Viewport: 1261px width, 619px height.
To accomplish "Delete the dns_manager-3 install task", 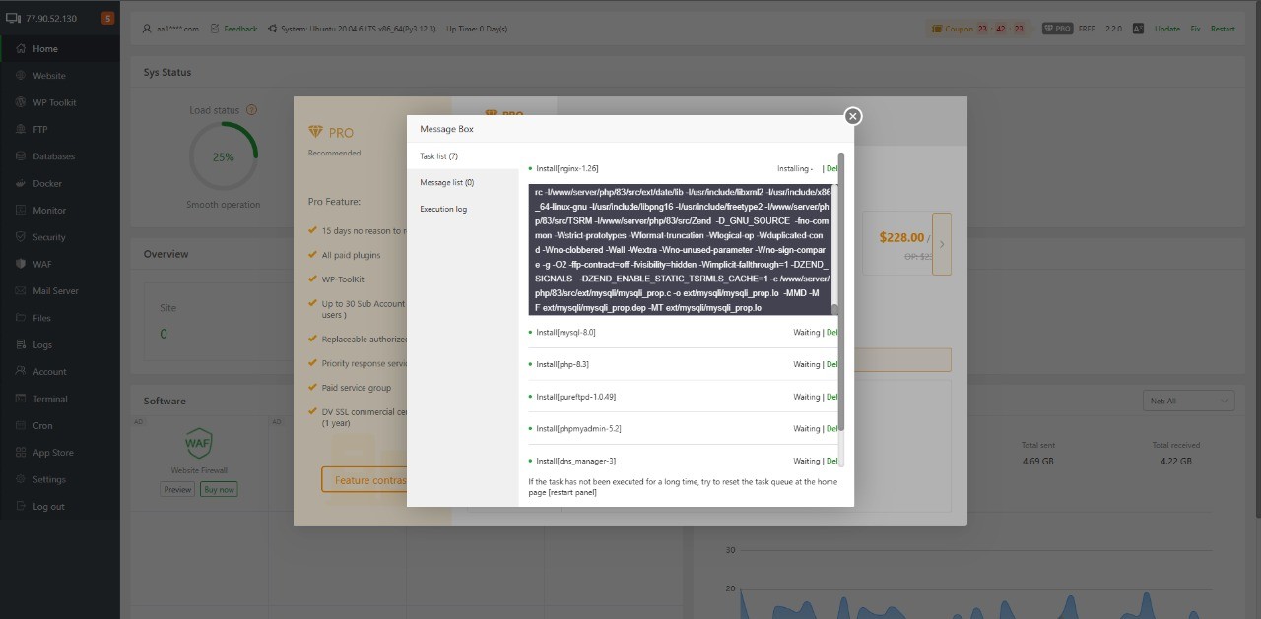I will [831, 461].
